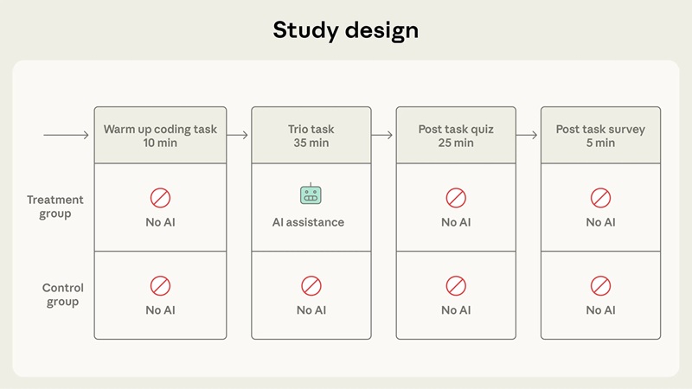This screenshot has width=692, height=389.
Task: Click the arrow between Trio task and Post task quiz
Action: (383, 135)
